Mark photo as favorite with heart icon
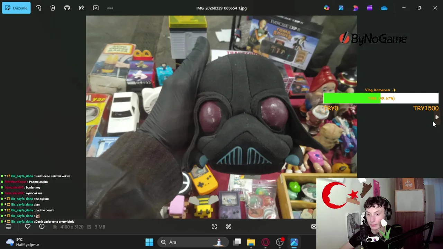Viewport: 443px width, 249px height. (x=28, y=227)
